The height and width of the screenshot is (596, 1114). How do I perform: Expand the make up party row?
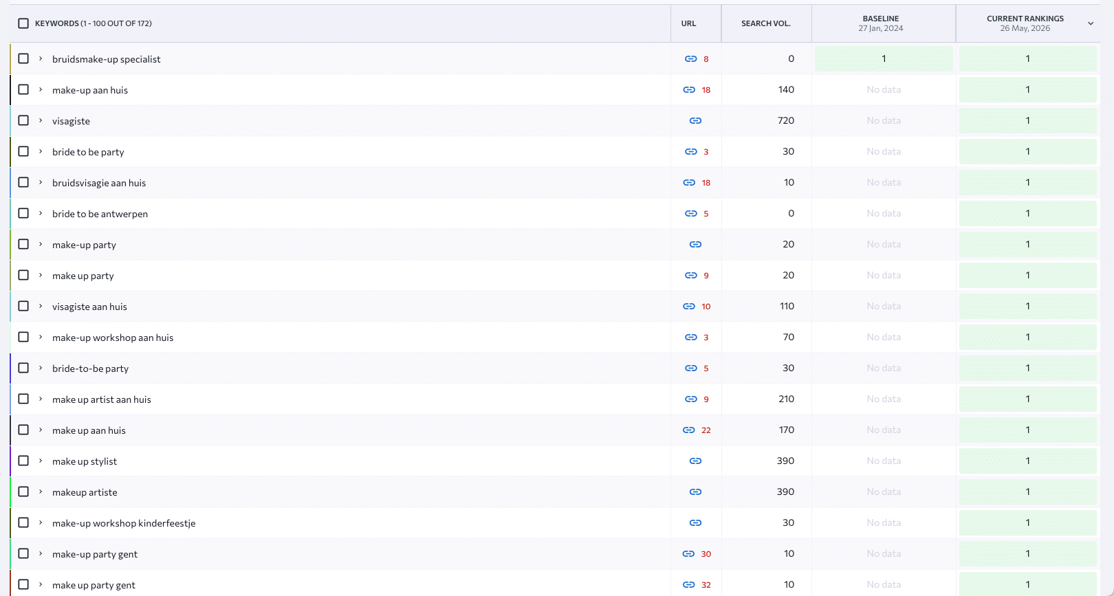point(41,275)
